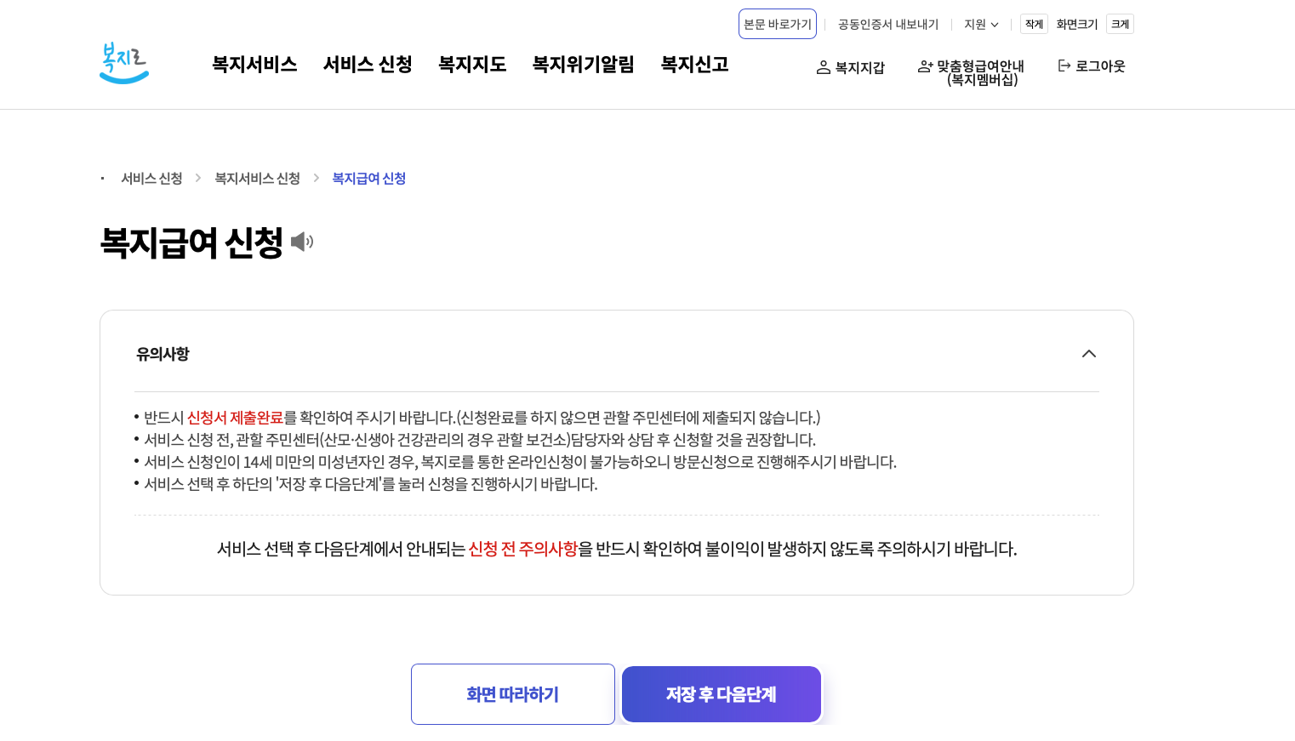Image resolution: width=1295 pixels, height=741 pixels.
Task: Click 공동인증서 내보내기
Action: (x=888, y=25)
